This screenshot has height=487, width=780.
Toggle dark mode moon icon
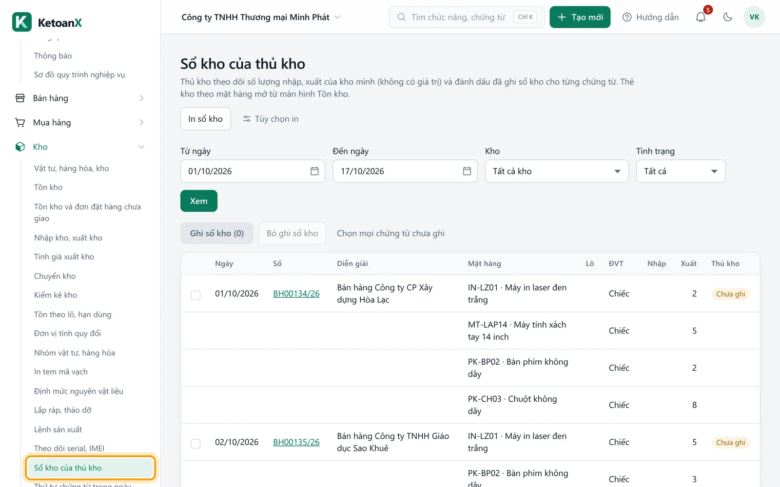click(728, 17)
